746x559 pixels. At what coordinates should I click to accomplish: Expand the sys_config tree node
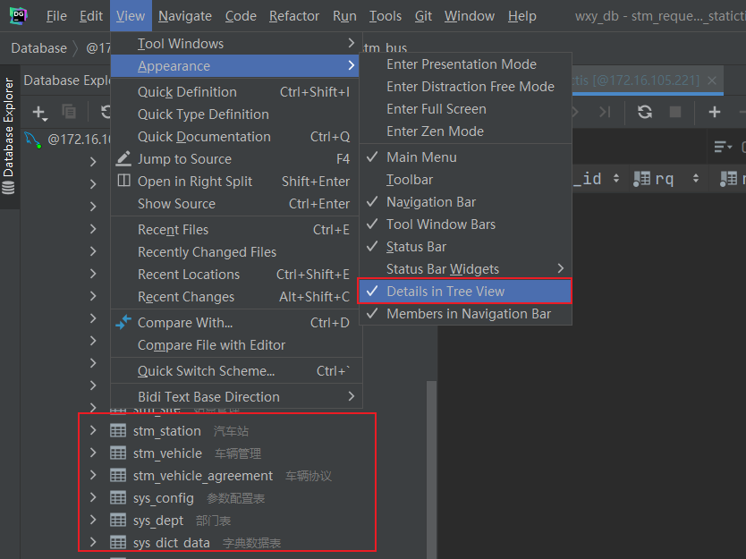click(92, 497)
